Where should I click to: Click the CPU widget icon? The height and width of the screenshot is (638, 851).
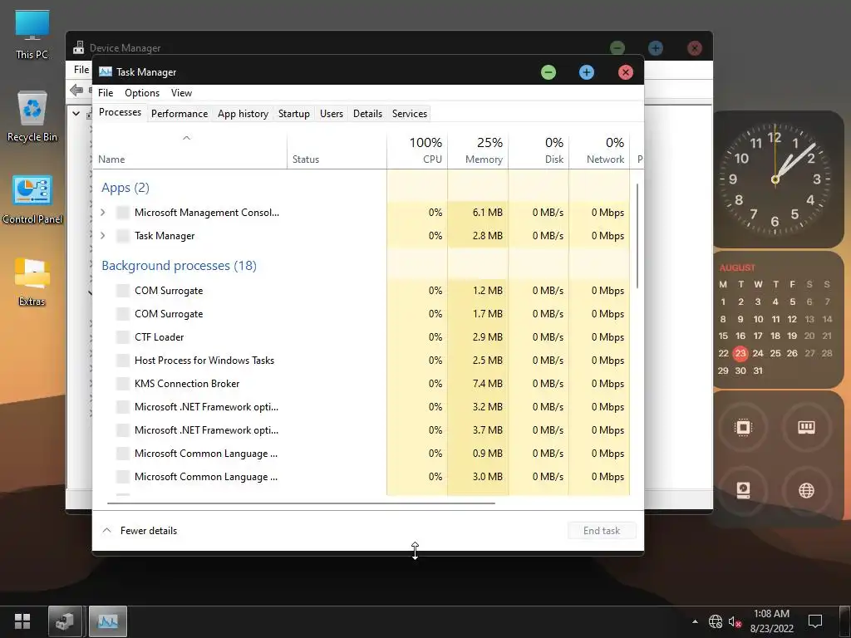(743, 428)
